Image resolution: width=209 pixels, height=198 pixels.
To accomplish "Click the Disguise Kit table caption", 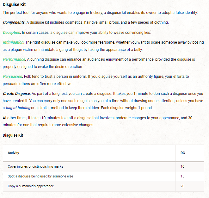I will (x=13, y=135).
